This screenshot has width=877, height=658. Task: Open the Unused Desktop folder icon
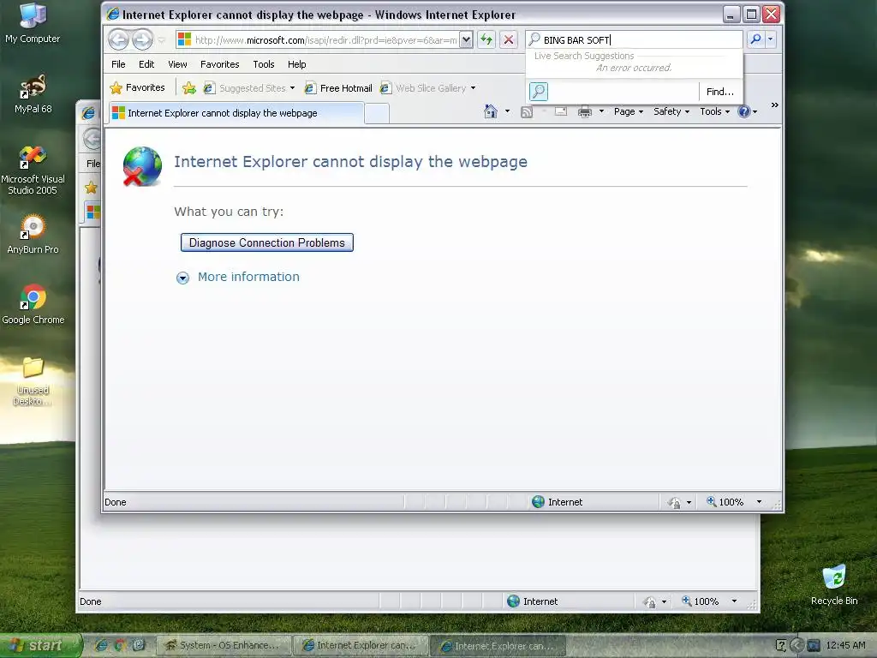click(x=33, y=381)
